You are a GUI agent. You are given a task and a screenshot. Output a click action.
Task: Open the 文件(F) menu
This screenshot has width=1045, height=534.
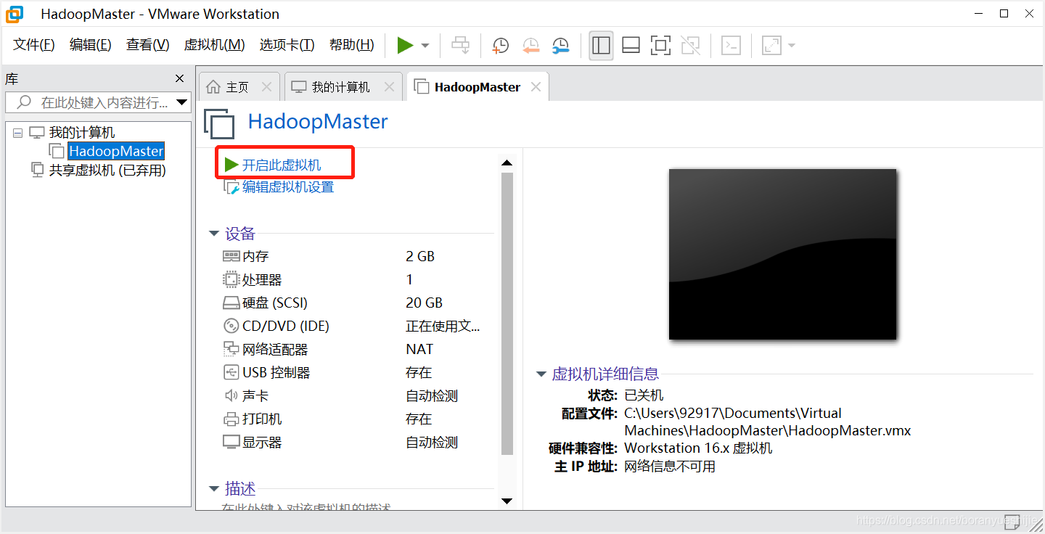tap(34, 45)
